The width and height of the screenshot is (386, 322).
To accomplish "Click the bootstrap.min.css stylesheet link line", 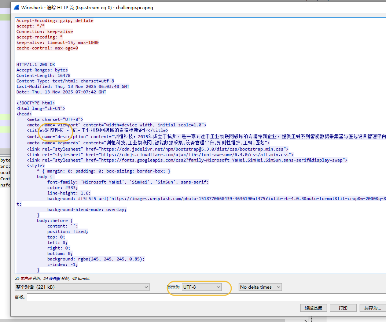I will point(158,149).
